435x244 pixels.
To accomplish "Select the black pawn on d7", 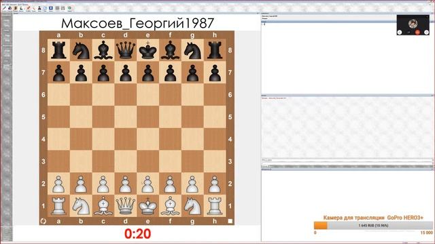I will click(125, 73).
